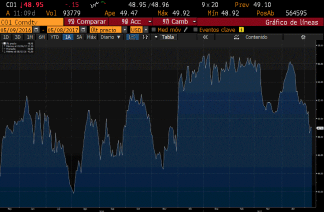Click the Contenido label

tap(256, 37)
